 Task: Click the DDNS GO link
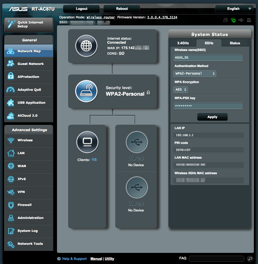pyautogui.click(x=121, y=53)
